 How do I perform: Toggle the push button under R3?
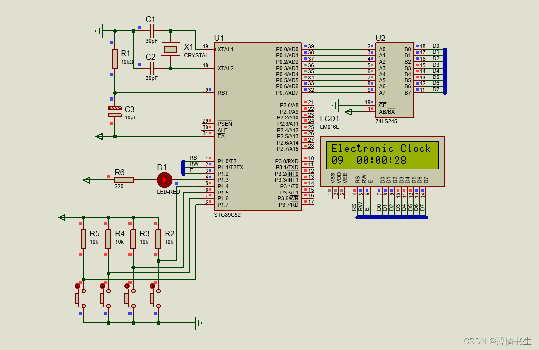coord(130,298)
